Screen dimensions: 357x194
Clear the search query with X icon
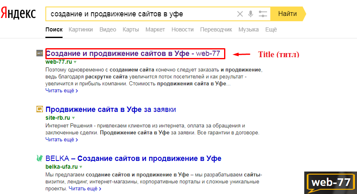coord(240,14)
